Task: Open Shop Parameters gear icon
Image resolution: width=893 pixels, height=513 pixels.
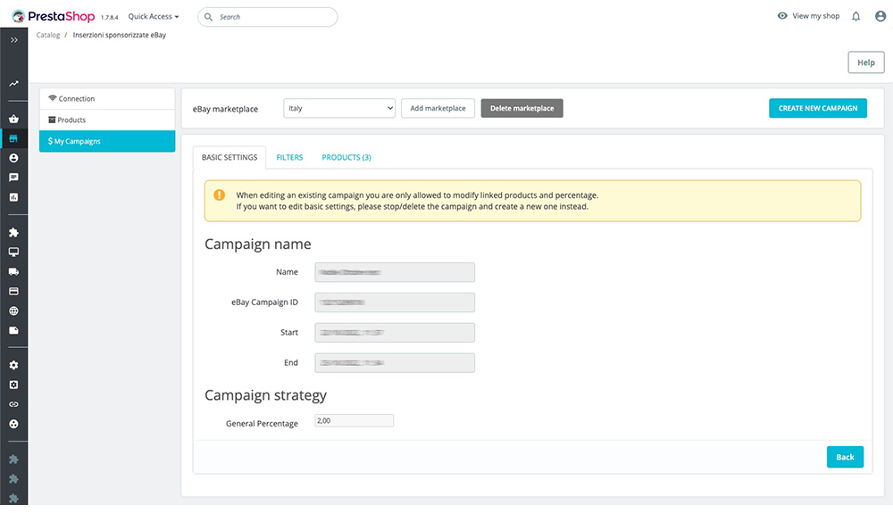Action: [13, 365]
